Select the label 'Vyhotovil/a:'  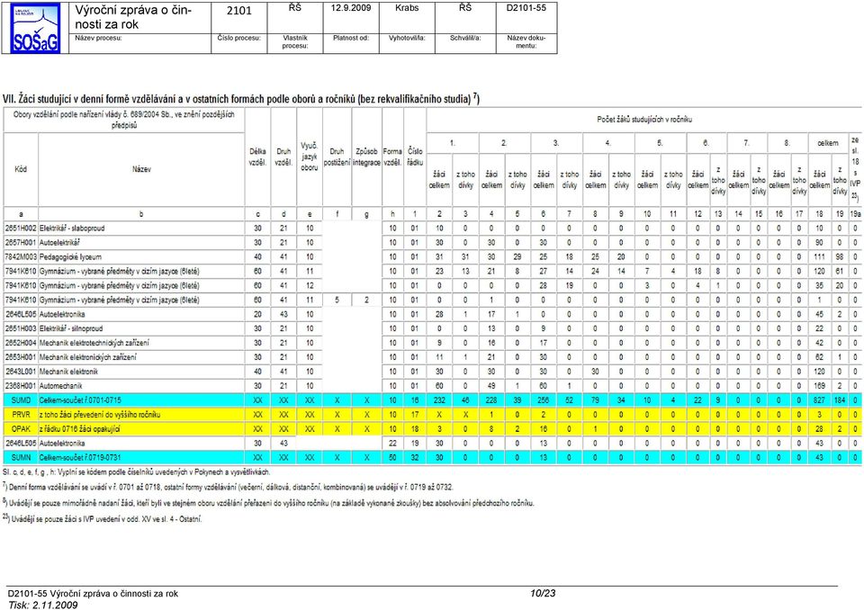(x=407, y=38)
